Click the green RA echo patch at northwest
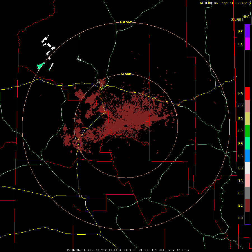Screen dimensions: 252x252 pos(40,66)
